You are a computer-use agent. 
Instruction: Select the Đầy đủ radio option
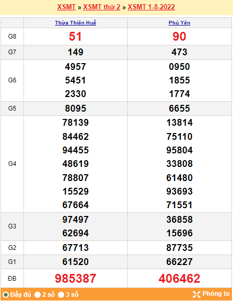[6, 294]
